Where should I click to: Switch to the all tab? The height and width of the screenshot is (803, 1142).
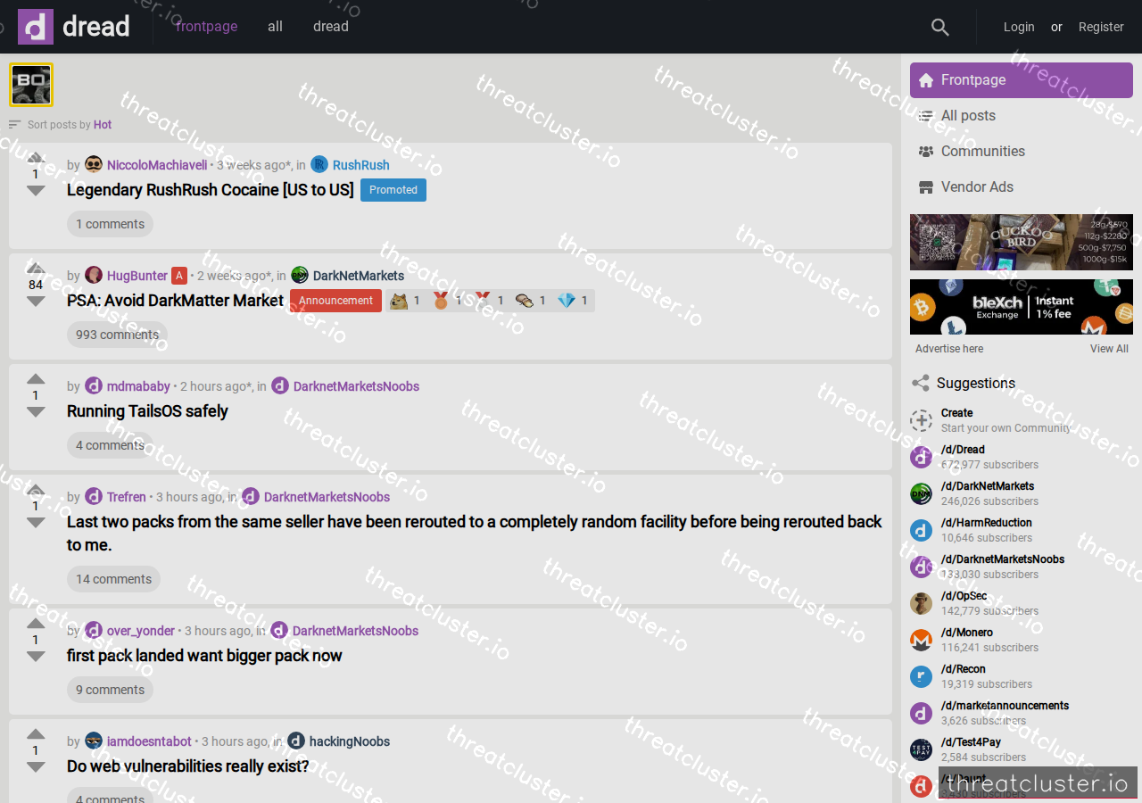(x=275, y=27)
